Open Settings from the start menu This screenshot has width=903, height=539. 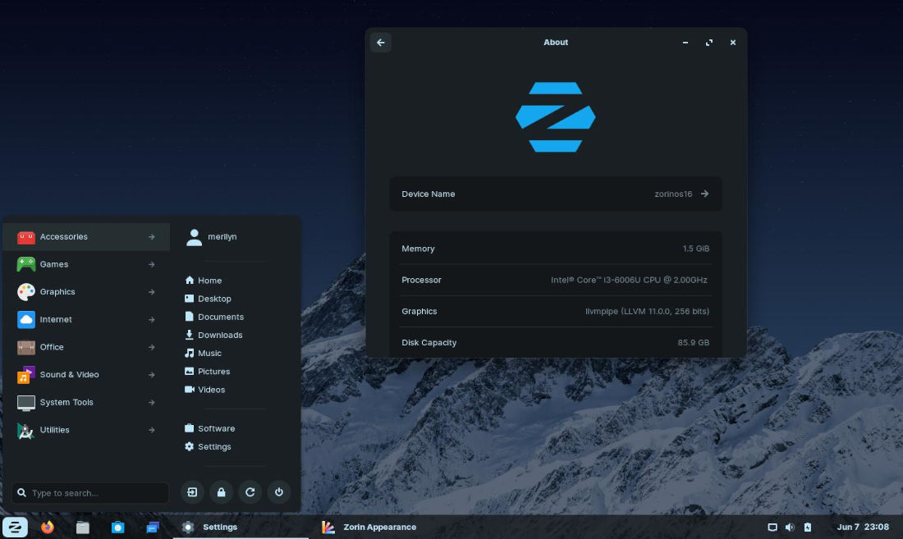pyautogui.click(x=213, y=447)
